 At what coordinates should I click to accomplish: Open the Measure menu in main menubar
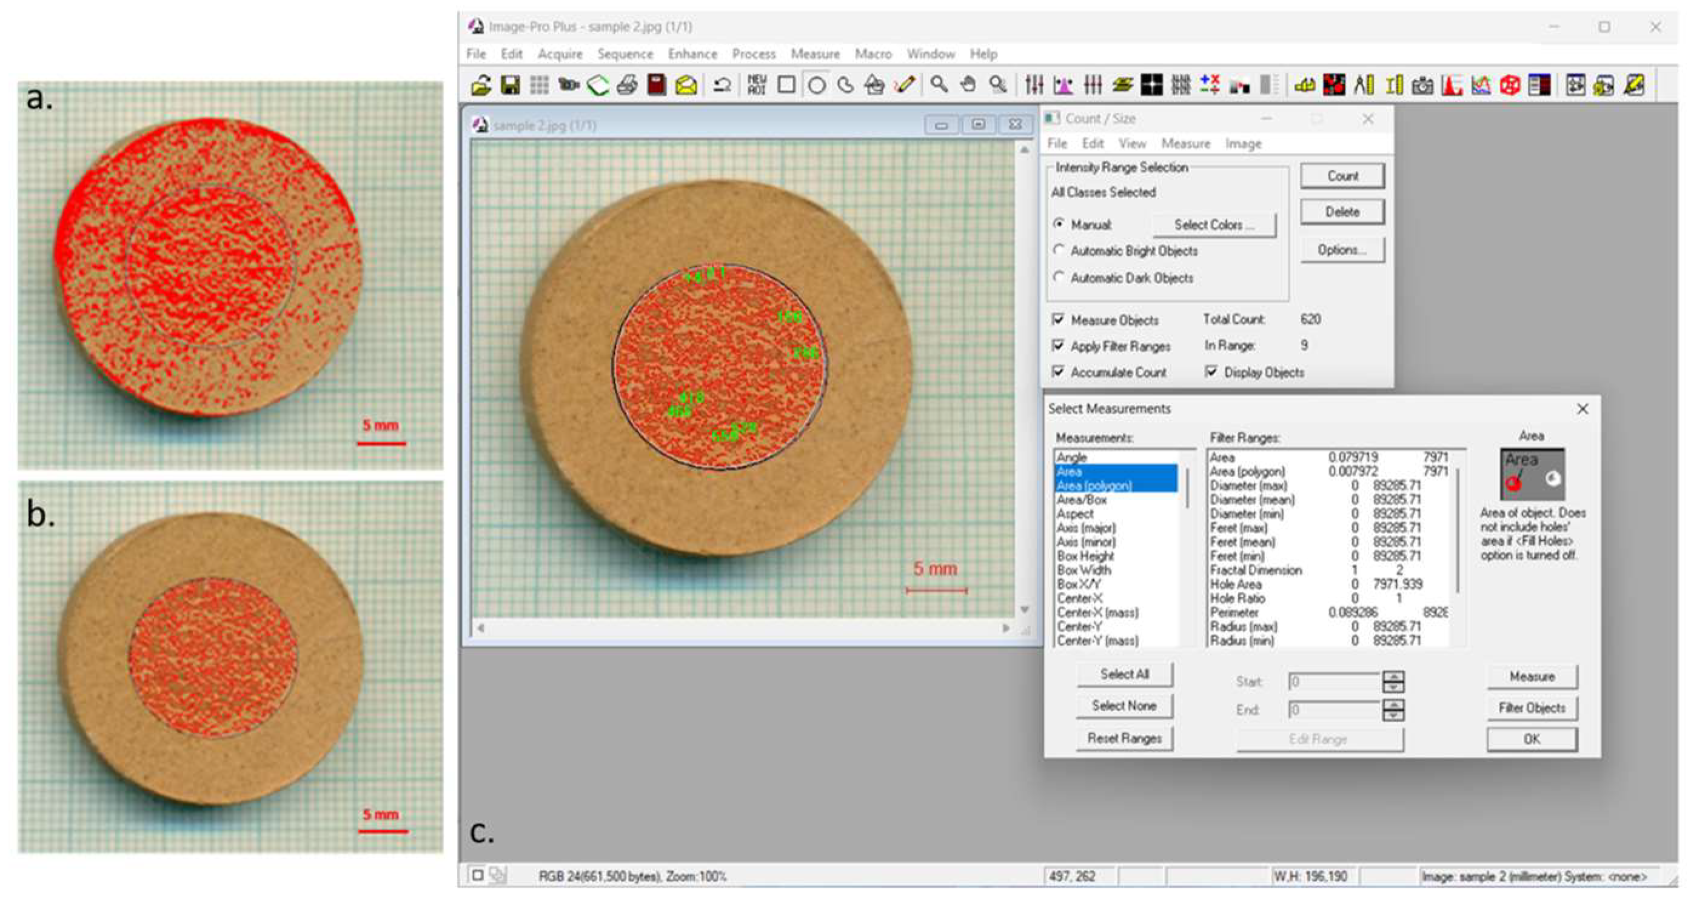click(815, 54)
